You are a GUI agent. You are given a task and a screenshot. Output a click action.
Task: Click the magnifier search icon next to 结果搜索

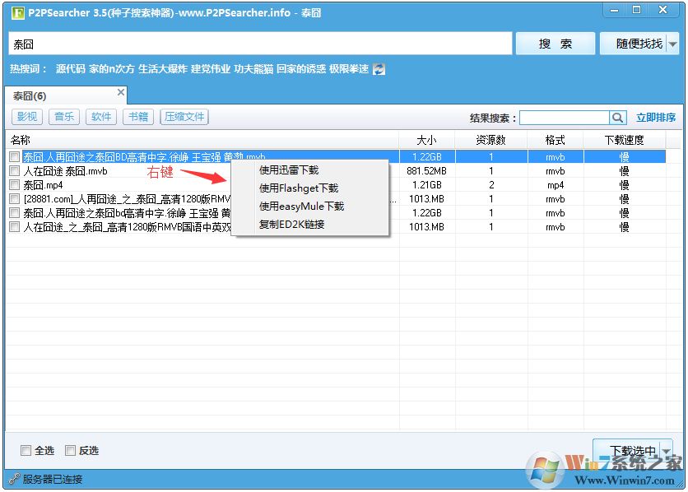(x=618, y=118)
